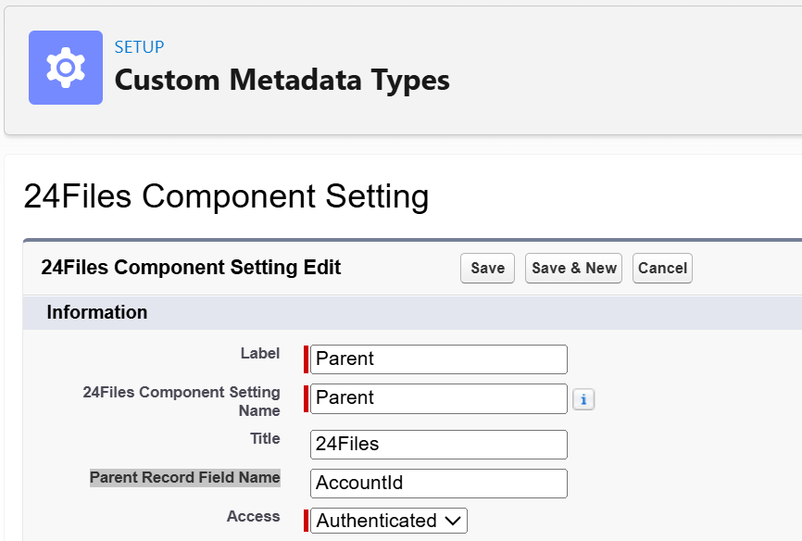Click the Access field label
The width and height of the screenshot is (802, 541).
point(253,516)
